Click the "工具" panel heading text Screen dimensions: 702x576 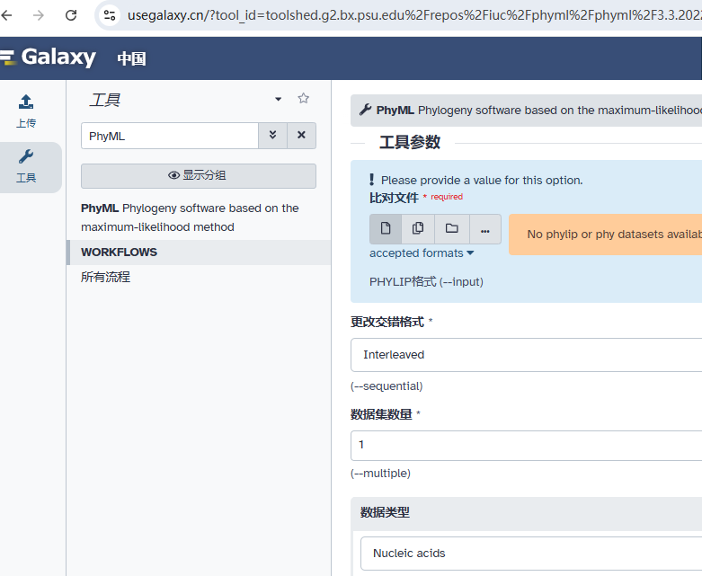[x=105, y=100]
